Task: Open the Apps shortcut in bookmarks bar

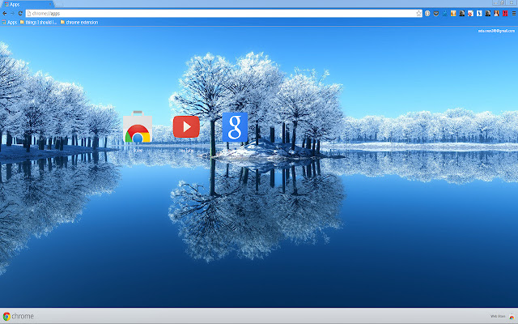Action: click(x=9, y=22)
